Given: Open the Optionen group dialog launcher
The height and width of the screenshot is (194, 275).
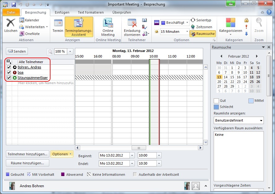Looking at the screenshot, I should coord(214,40).
